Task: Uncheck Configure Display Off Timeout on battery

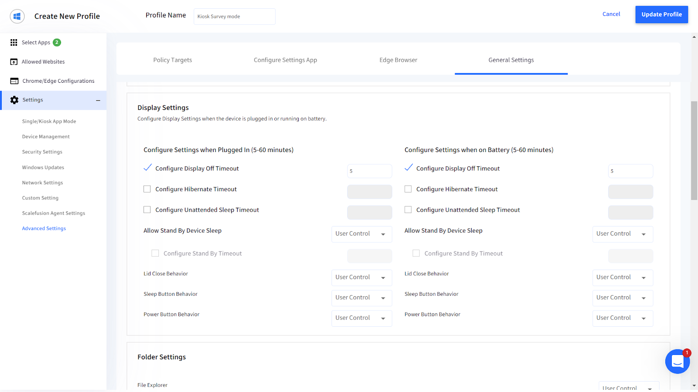Action: (x=408, y=168)
